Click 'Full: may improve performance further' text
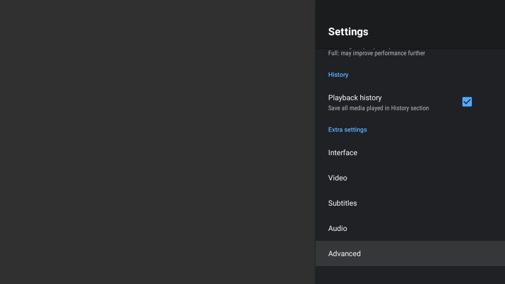This screenshot has width=505, height=284. tap(377, 53)
